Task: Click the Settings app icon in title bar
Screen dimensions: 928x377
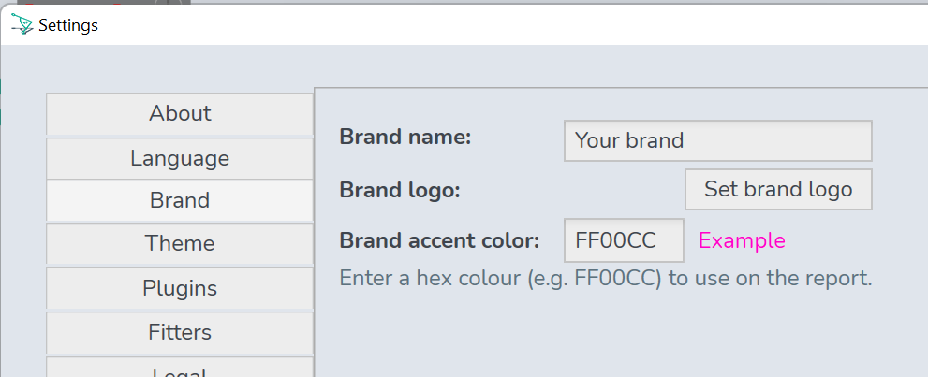Action: (x=22, y=25)
